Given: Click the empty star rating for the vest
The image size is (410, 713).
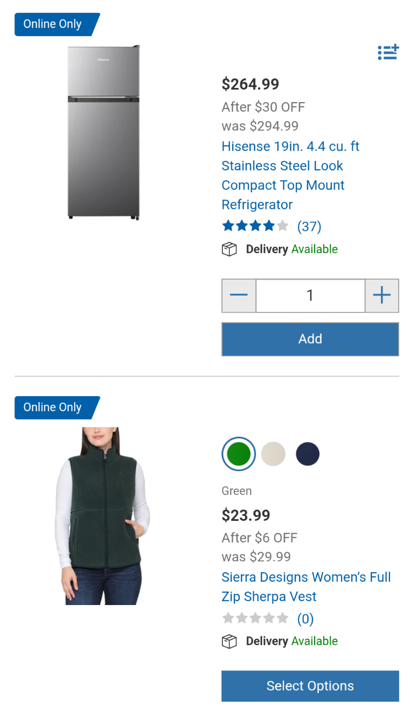Looking at the screenshot, I should click(x=255, y=618).
